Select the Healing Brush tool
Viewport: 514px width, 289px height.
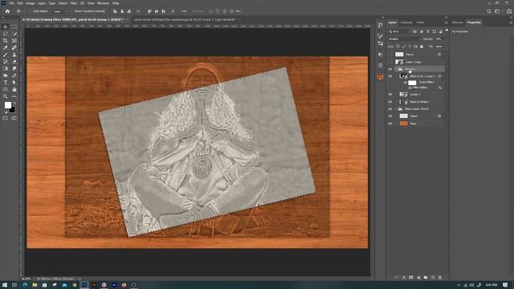(x=14, y=48)
